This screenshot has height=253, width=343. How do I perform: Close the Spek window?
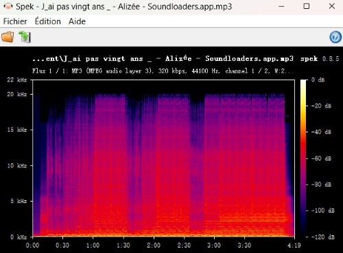coord(332,6)
